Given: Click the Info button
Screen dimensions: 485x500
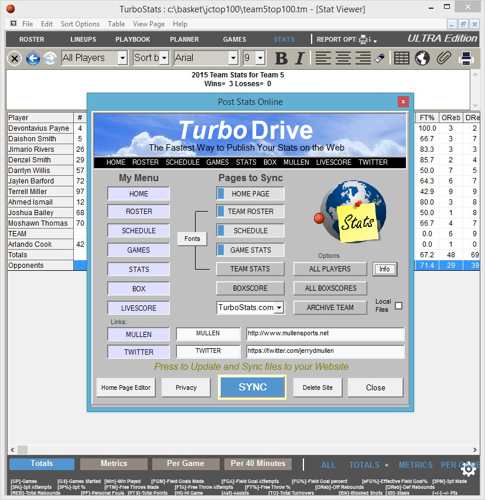Looking at the screenshot, I should pos(385,269).
